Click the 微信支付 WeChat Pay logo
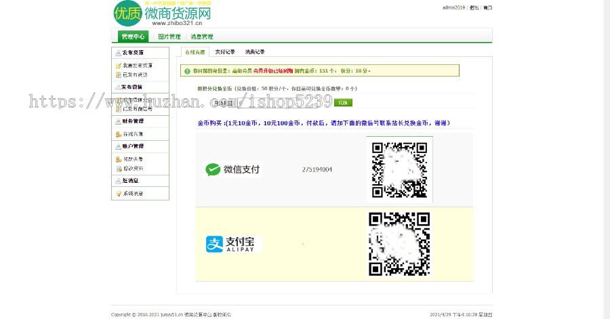Screen dimensions: 610x319 click(232, 169)
